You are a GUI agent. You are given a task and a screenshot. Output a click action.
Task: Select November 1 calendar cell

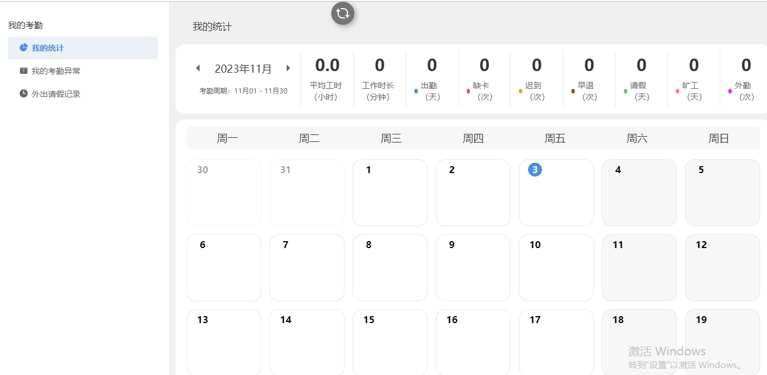click(x=390, y=193)
